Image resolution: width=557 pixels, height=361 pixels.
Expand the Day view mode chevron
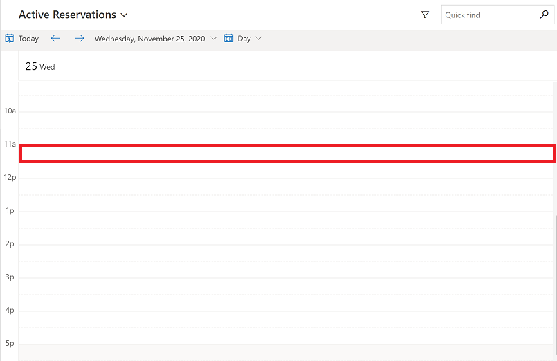259,38
